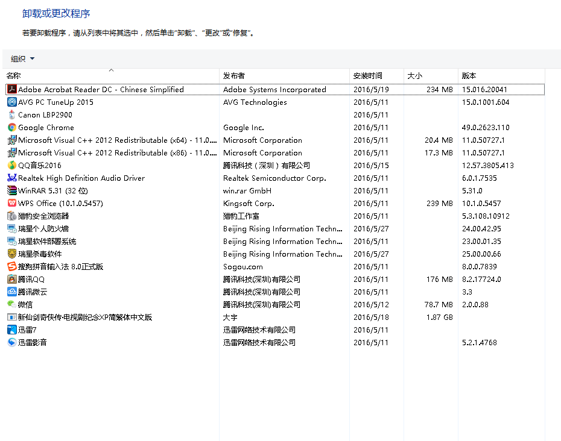Select the Realtek High Definition Audio Driver name

pyautogui.click(x=81, y=178)
